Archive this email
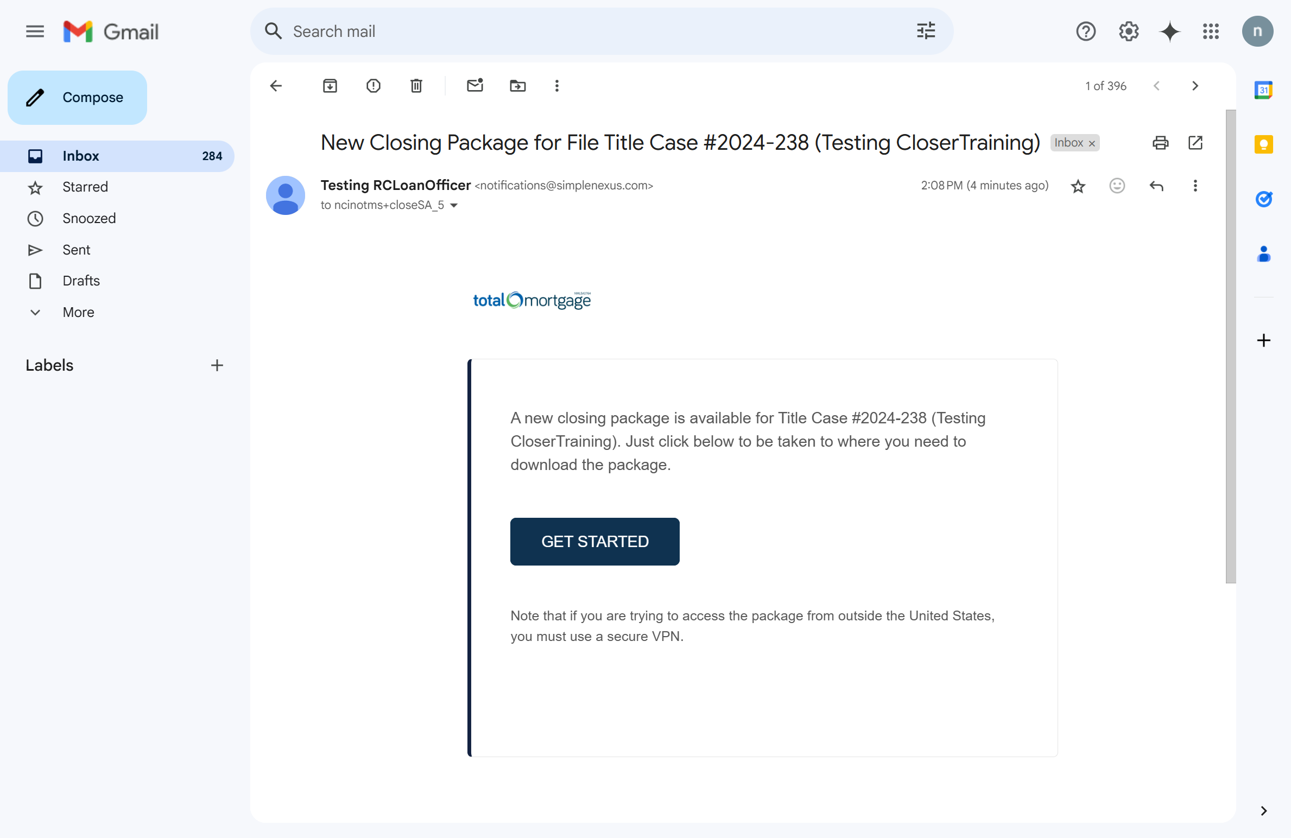 point(330,86)
